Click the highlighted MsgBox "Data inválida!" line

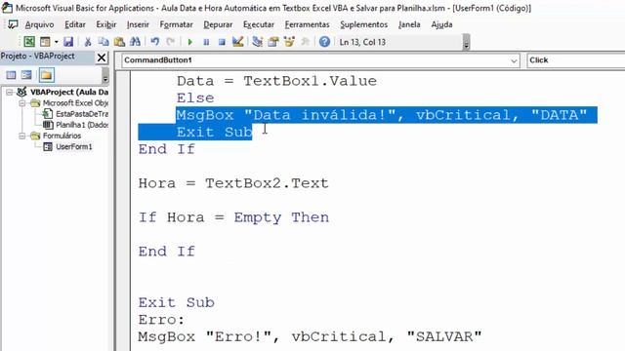pos(382,115)
